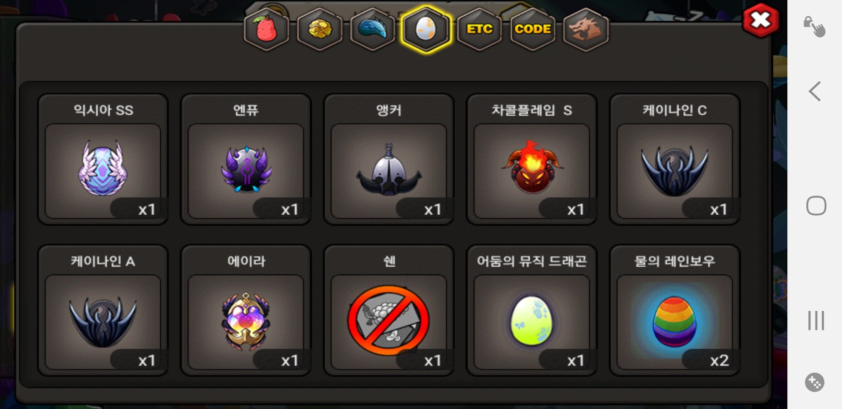Tap the Android back arrow

[815, 91]
